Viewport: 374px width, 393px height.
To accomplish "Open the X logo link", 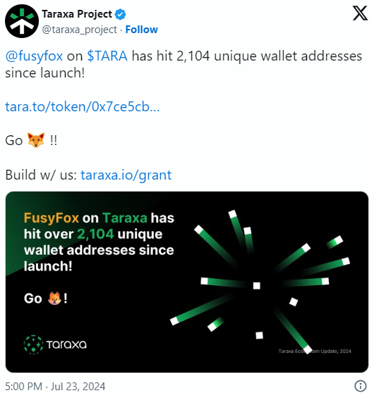I will (x=360, y=13).
